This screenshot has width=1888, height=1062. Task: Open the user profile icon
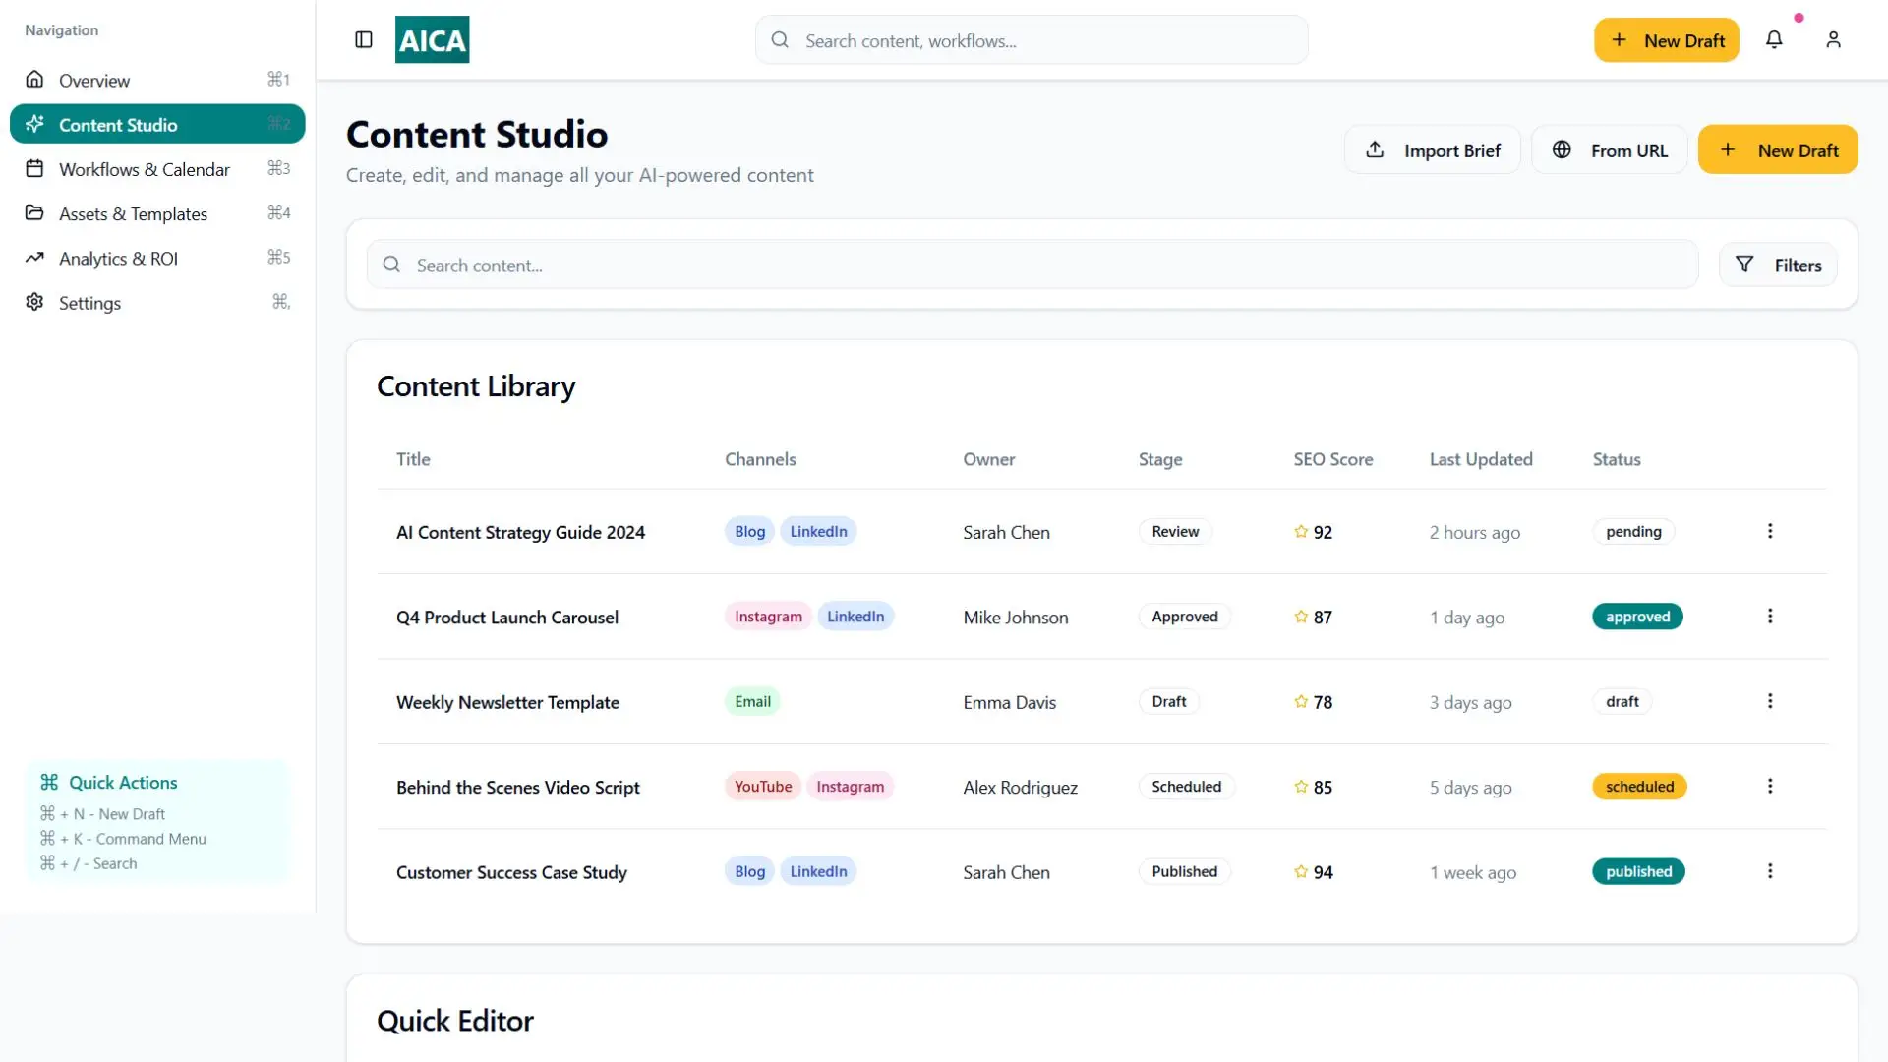point(1833,39)
